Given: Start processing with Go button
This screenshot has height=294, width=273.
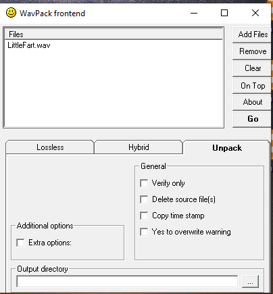Looking at the screenshot, I should pyautogui.click(x=253, y=119).
